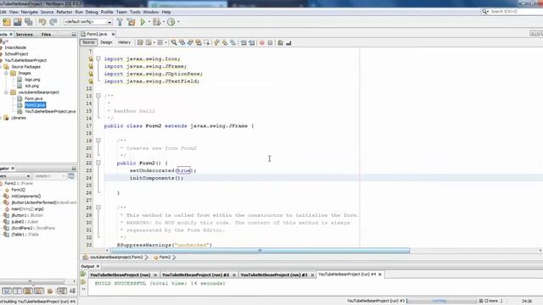Switch to the Services tab
Image resolution: width=543 pixels, height=305 pixels.
[x=25, y=35]
